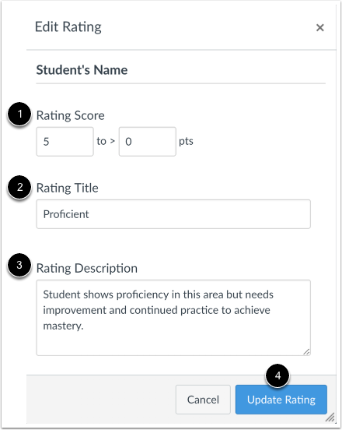Image resolution: width=342 pixels, height=430 pixels.
Task: Click the pts unit text
Action: (x=186, y=142)
